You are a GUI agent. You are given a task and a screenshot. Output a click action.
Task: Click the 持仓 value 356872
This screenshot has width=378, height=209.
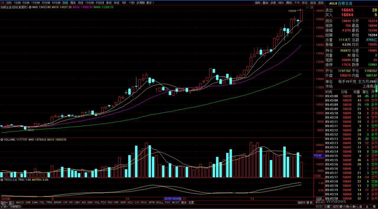point(345,50)
